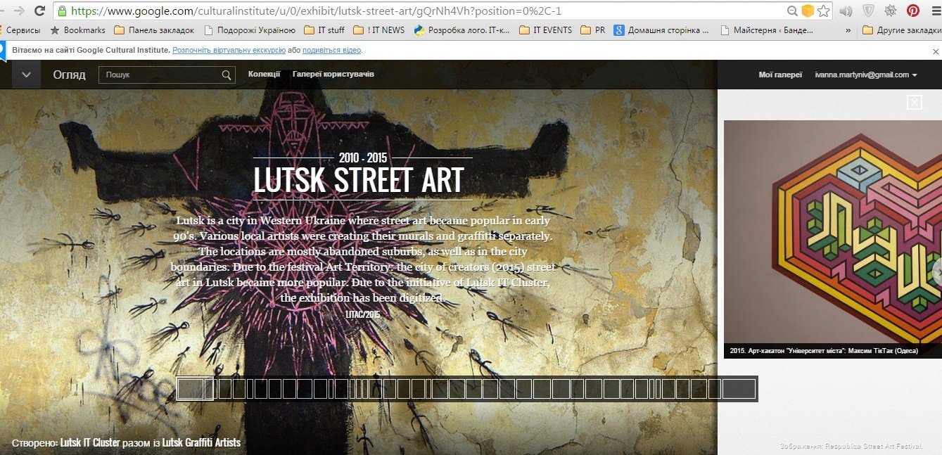This screenshot has width=942, height=455.
Task: Click the bookmark star in address bar
Action: [x=823, y=11]
